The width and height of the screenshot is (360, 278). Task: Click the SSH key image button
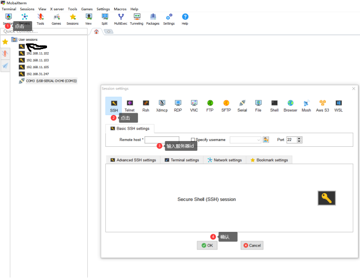(327, 198)
